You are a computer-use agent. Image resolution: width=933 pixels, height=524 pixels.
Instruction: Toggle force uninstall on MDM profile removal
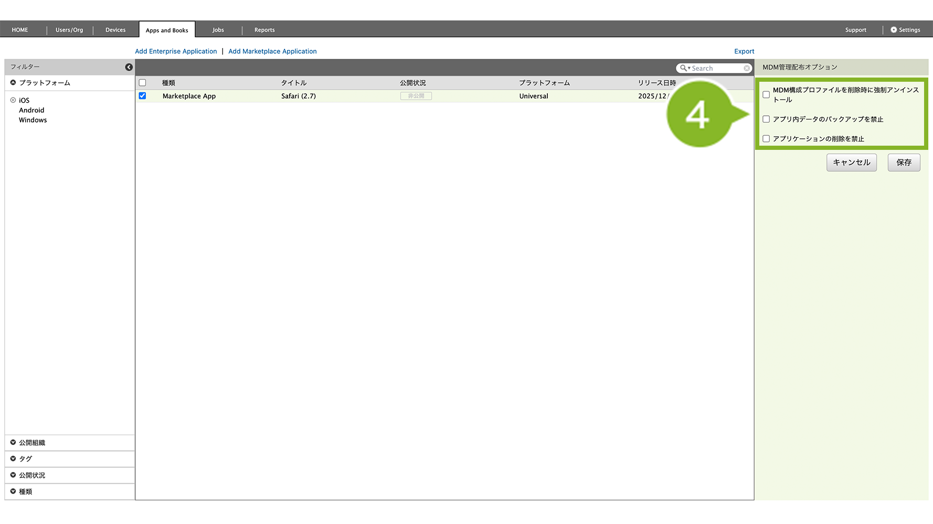coord(766,95)
